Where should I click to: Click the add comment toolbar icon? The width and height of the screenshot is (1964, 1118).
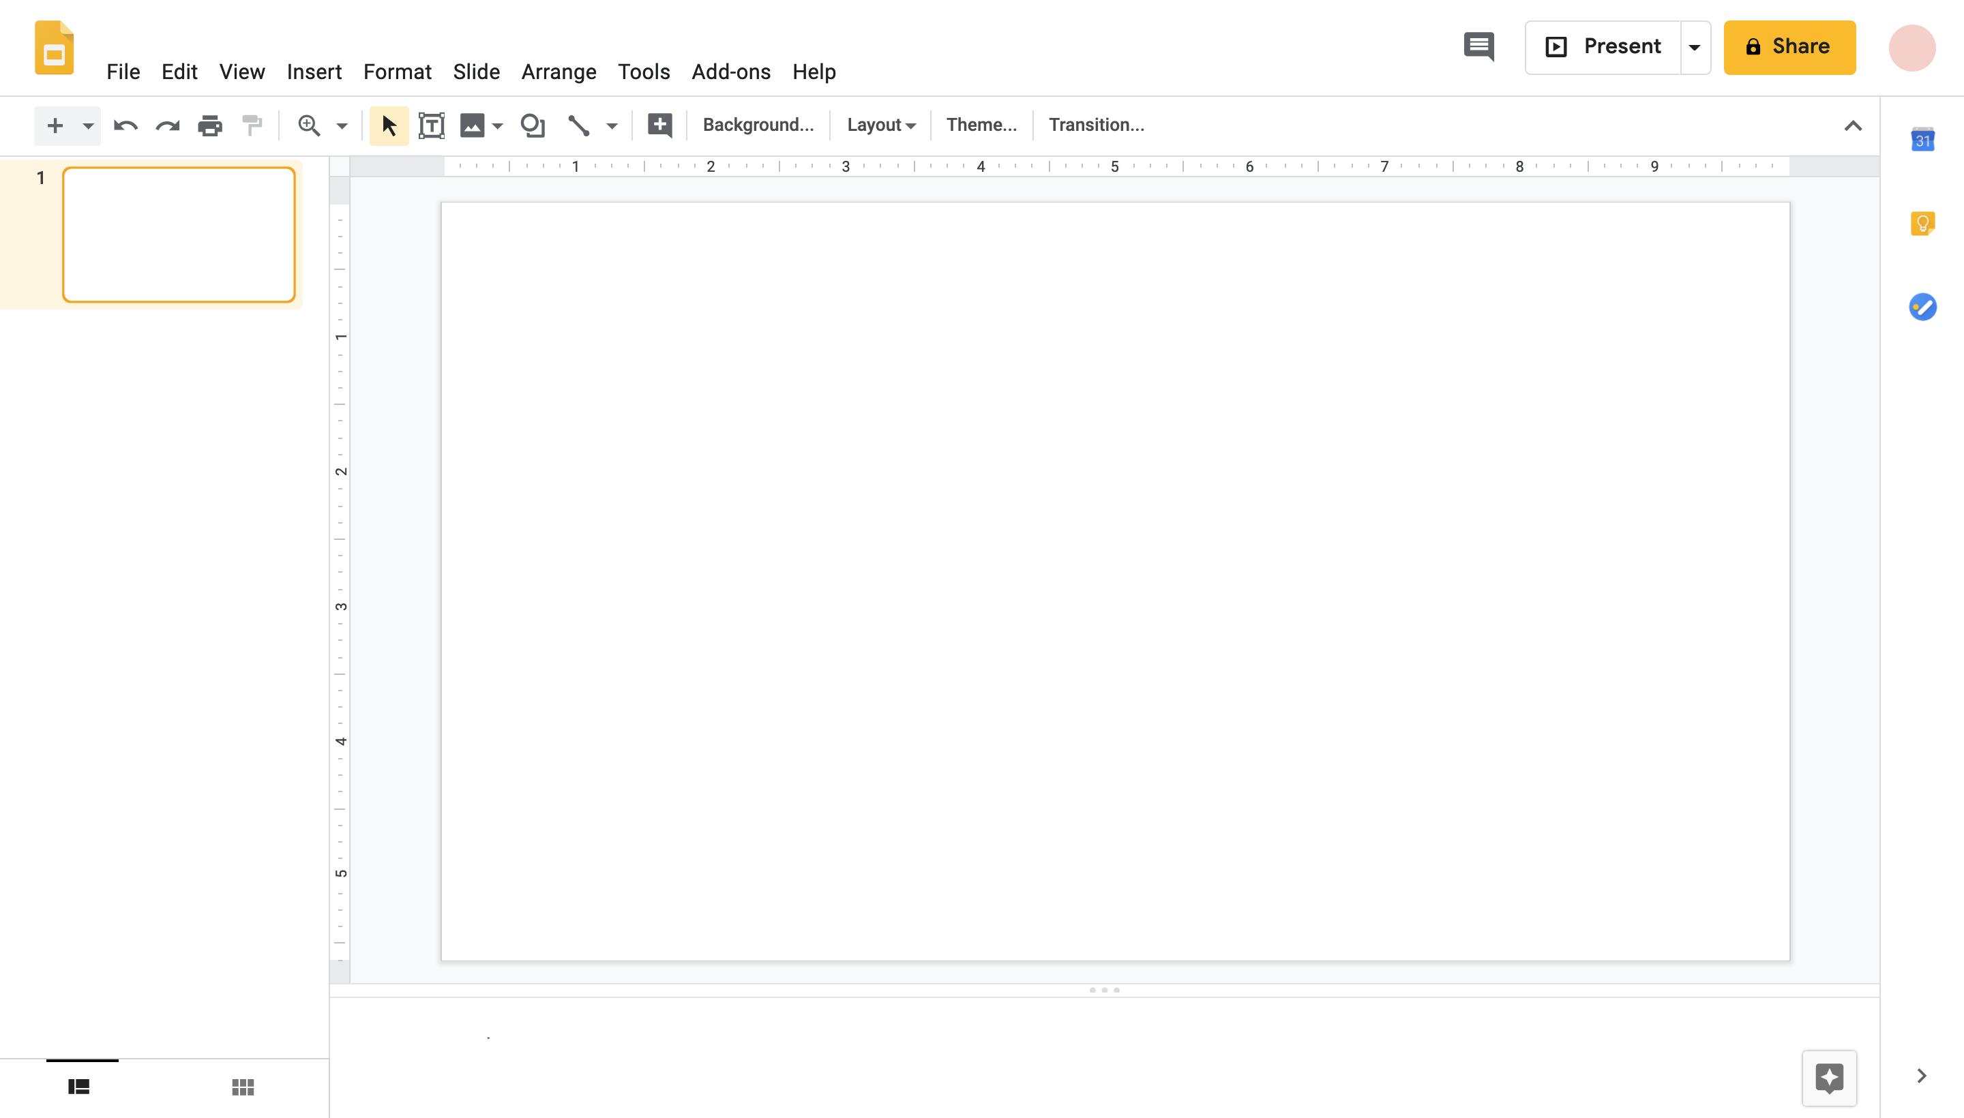coord(659,125)
